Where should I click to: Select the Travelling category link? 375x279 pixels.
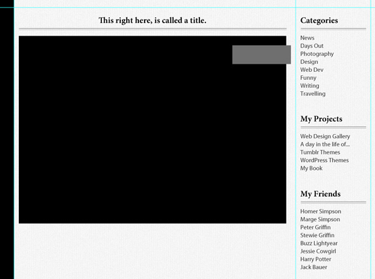(313, 94)
